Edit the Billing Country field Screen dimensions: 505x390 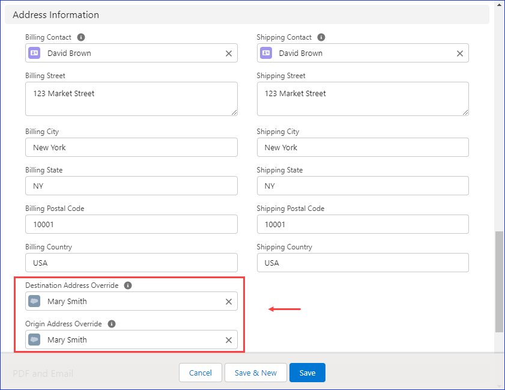pos(132,263)
